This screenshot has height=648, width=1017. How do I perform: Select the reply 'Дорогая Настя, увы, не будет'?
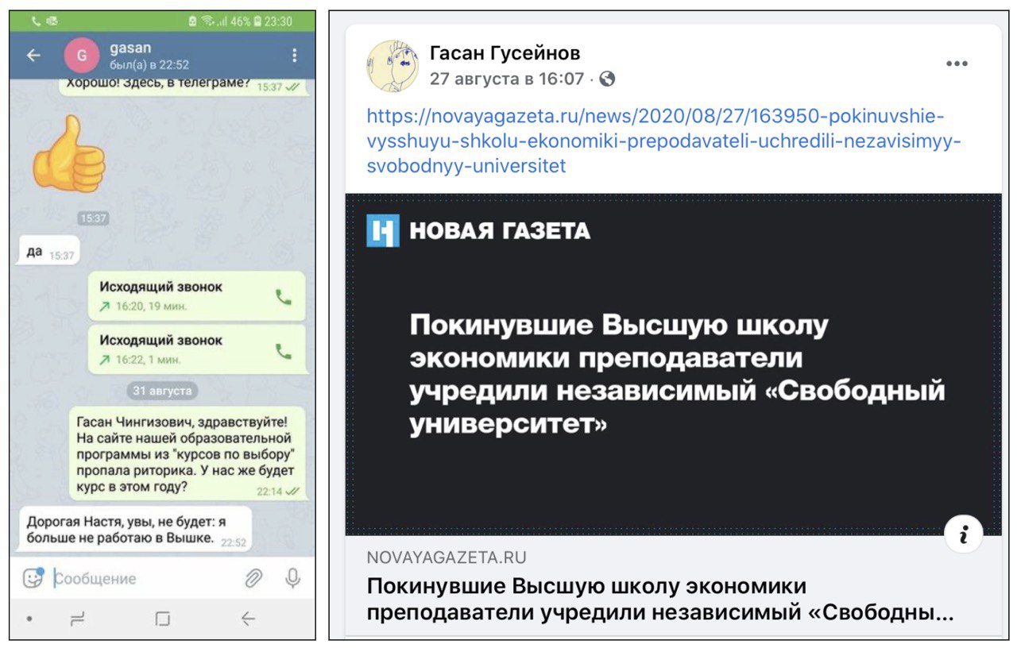tap(133, 530)
